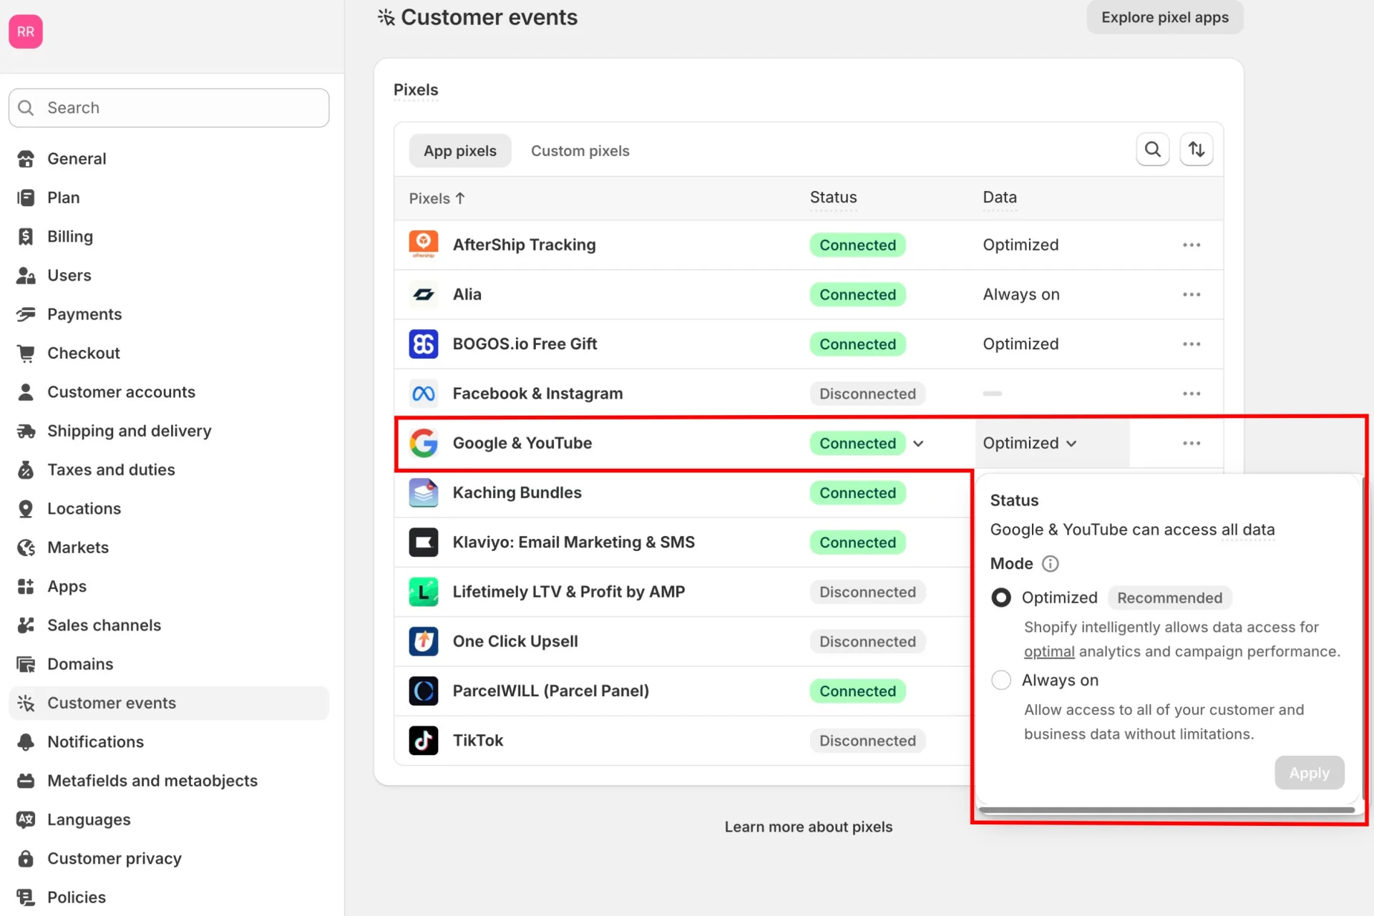Open Billing settings
This screenshot has width=1374, height=916.
(169, 236)
